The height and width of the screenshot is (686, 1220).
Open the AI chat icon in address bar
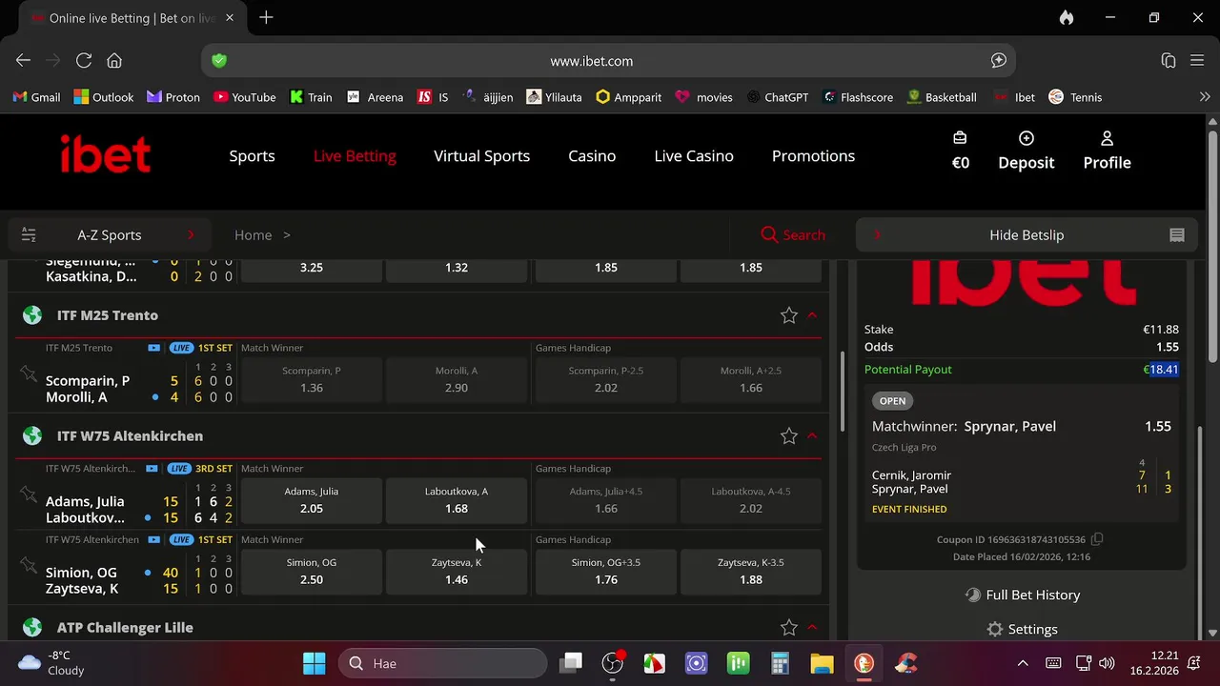point(998,60)
